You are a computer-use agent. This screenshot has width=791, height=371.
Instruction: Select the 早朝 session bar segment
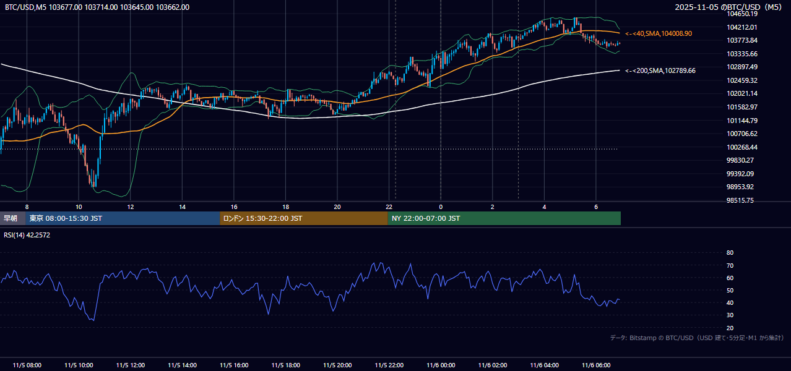(12, 218)
